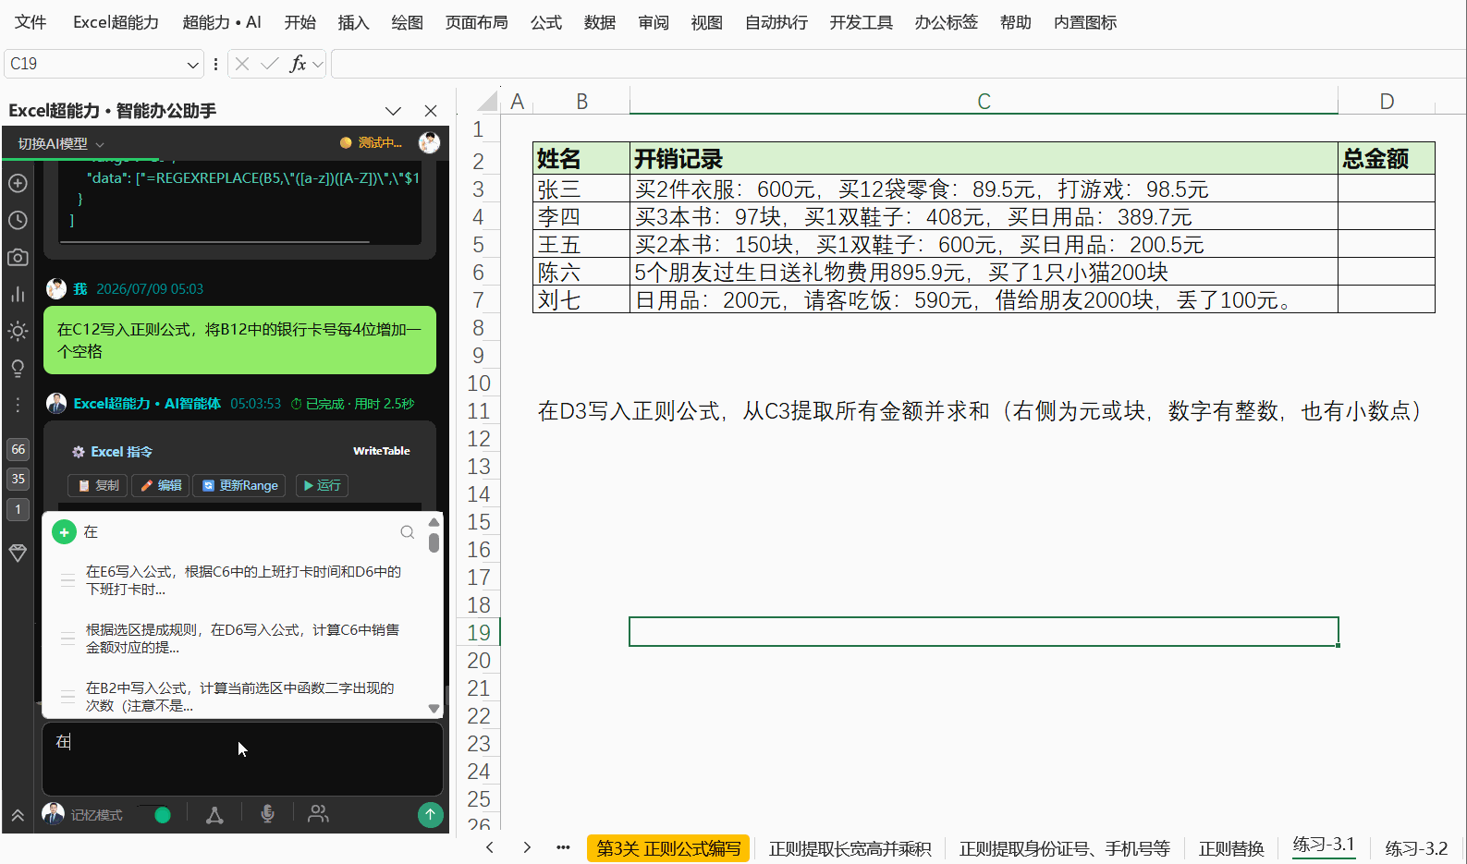Close the Excel超能力 task pane
The width and height of the screenshot is (1467, 864).
tap(431, 111)
